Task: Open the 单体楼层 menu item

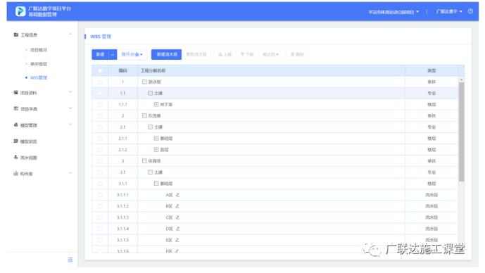Action: tap(39, 64)
